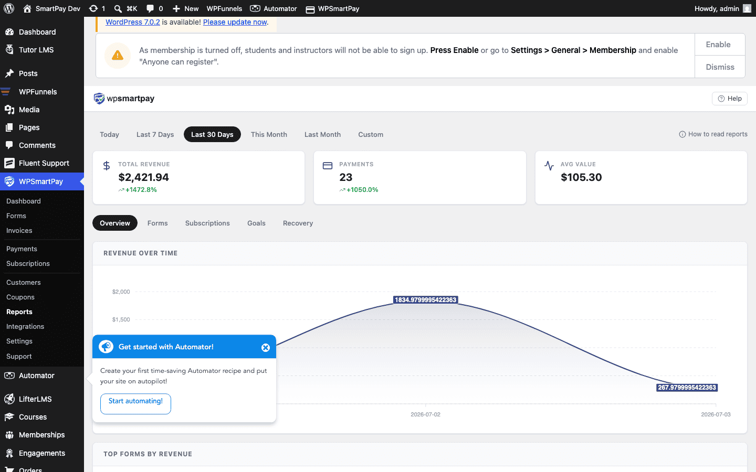Open WPSmartPay sidebar menu
756x472 pixels.
[42, 181]
